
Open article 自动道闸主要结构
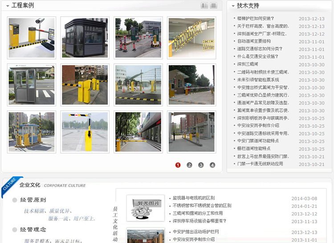pyautogui.click(x=254, y=41)
